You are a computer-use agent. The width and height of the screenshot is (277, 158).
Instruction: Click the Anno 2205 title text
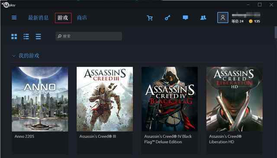(x=24, y=136)
